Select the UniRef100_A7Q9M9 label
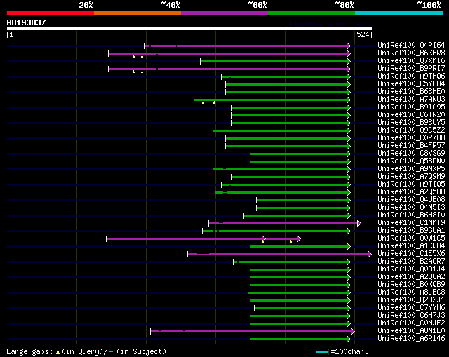This screenshot has height=357, width=449. tap(411, 176)
